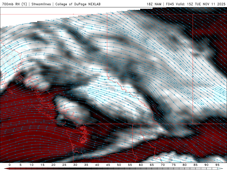Click the '700mb RH (%)' title text

click(15, 4)
